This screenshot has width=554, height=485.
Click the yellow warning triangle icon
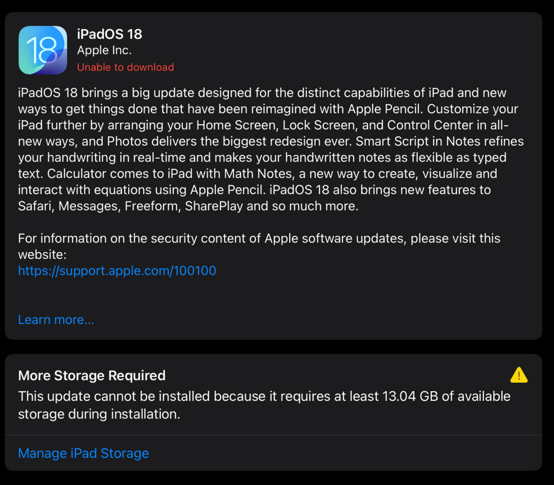[519, 375]
